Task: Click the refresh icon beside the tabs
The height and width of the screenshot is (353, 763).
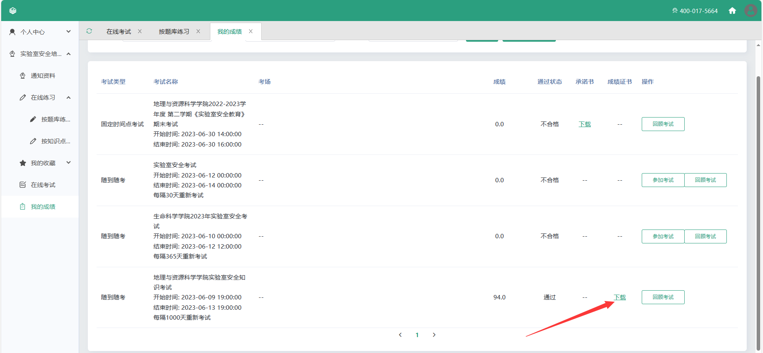Action: coord(89,31)
